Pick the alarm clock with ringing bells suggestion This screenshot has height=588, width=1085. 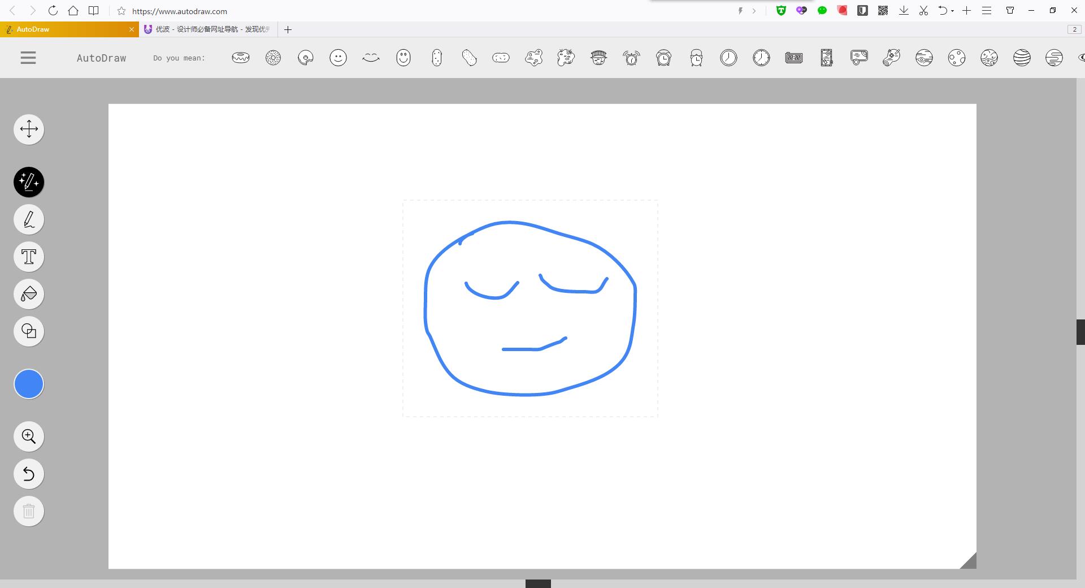[631, 58]
